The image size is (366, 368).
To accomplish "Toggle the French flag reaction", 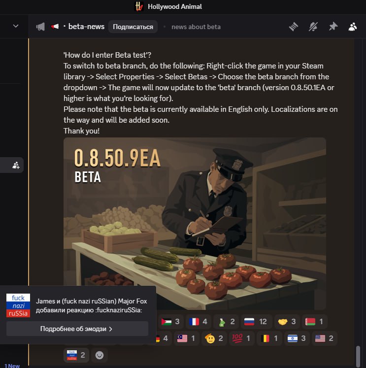I will point(198,322).
